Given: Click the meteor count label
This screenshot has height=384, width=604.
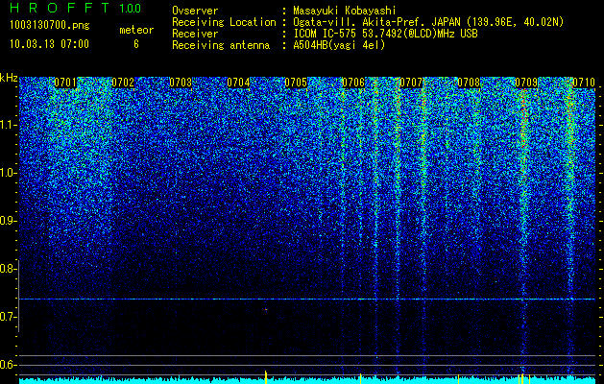Looking at the screenshot, I should (x=136, y=30).
